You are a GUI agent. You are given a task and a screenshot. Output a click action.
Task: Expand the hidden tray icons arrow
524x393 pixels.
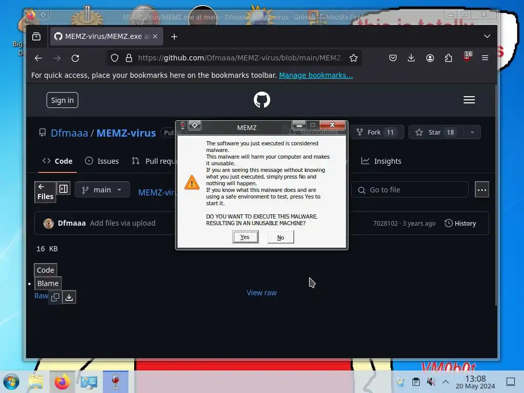(x=446, y=382)
